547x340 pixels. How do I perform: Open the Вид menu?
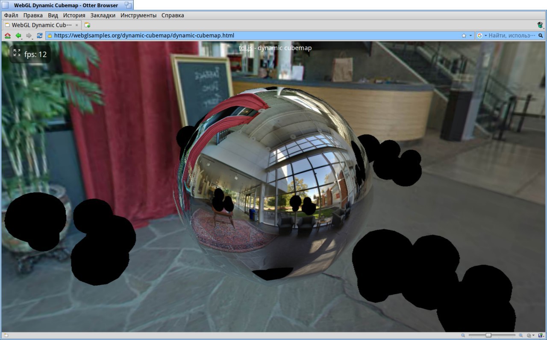click(53, 15)
